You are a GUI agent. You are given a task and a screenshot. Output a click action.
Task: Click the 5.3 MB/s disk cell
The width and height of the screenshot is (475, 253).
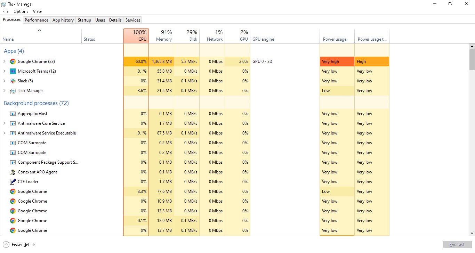pyautogui.click(x=187, y=62)
